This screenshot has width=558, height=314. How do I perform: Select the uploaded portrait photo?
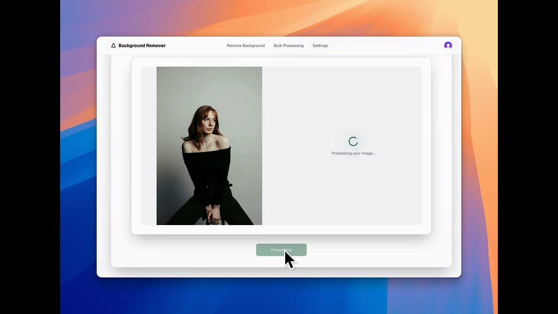click(209, 146)
